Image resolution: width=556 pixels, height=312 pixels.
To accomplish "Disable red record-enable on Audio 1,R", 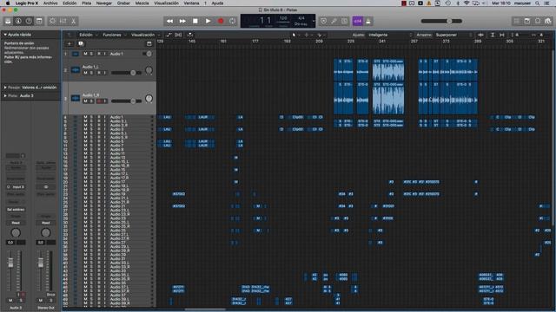I will 100,101.
